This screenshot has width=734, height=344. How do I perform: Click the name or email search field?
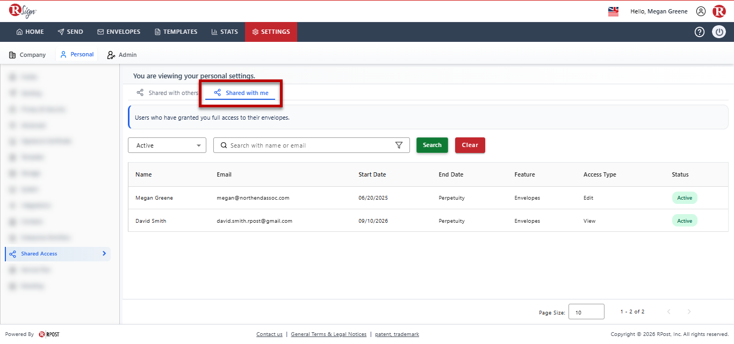pos(312,145)
